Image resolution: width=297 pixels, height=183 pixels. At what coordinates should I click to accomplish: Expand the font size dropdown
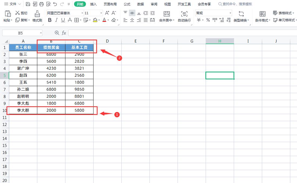coord(101,13)
